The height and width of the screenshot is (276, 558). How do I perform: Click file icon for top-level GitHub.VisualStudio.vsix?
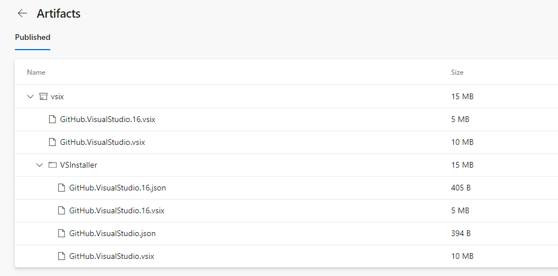tap(53, 142)
